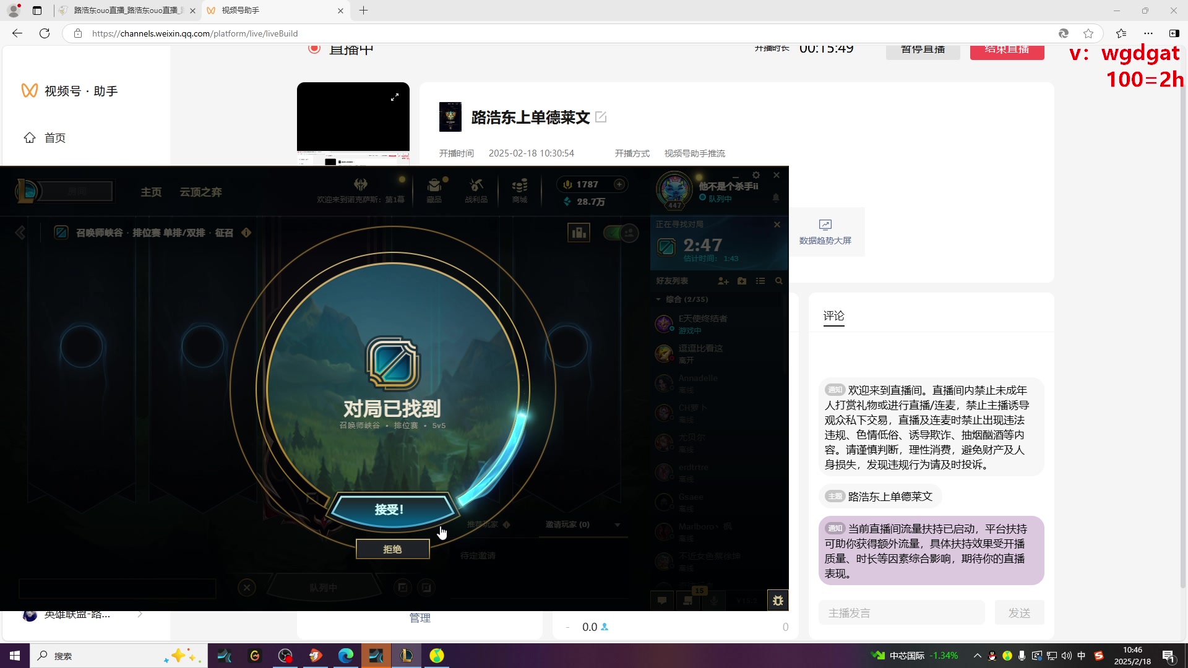Open Edge browser from taskbar
Viewport: 1188px width, 668px height.
click(x=346, y=656)
